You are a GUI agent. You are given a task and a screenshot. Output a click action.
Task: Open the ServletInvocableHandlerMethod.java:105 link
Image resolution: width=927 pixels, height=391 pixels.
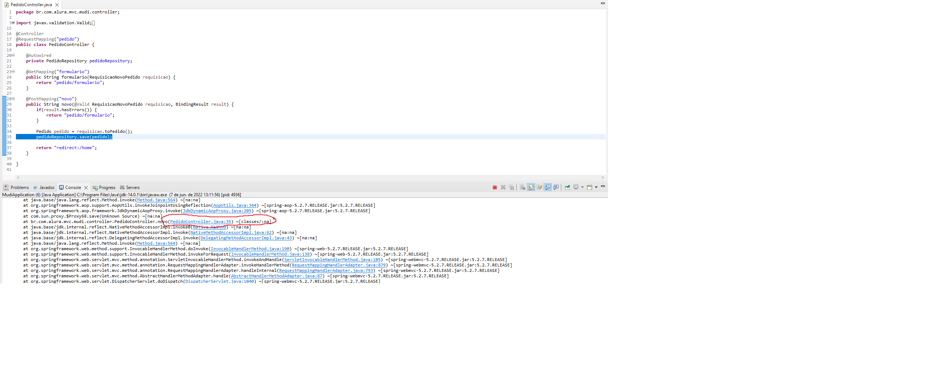[x=332, y=260]
